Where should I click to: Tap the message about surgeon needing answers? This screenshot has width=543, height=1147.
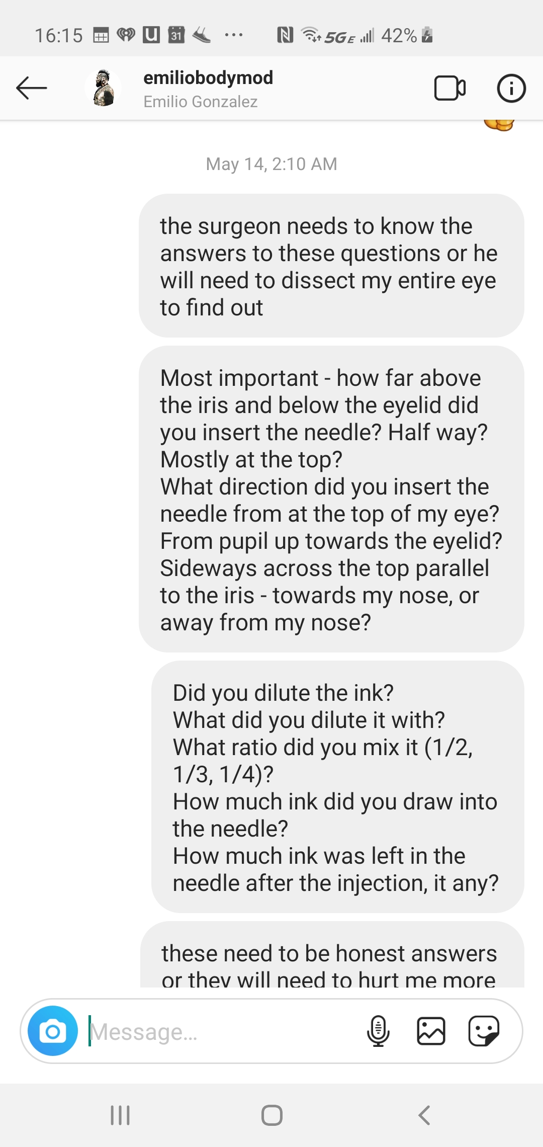[x=331, y=266]
